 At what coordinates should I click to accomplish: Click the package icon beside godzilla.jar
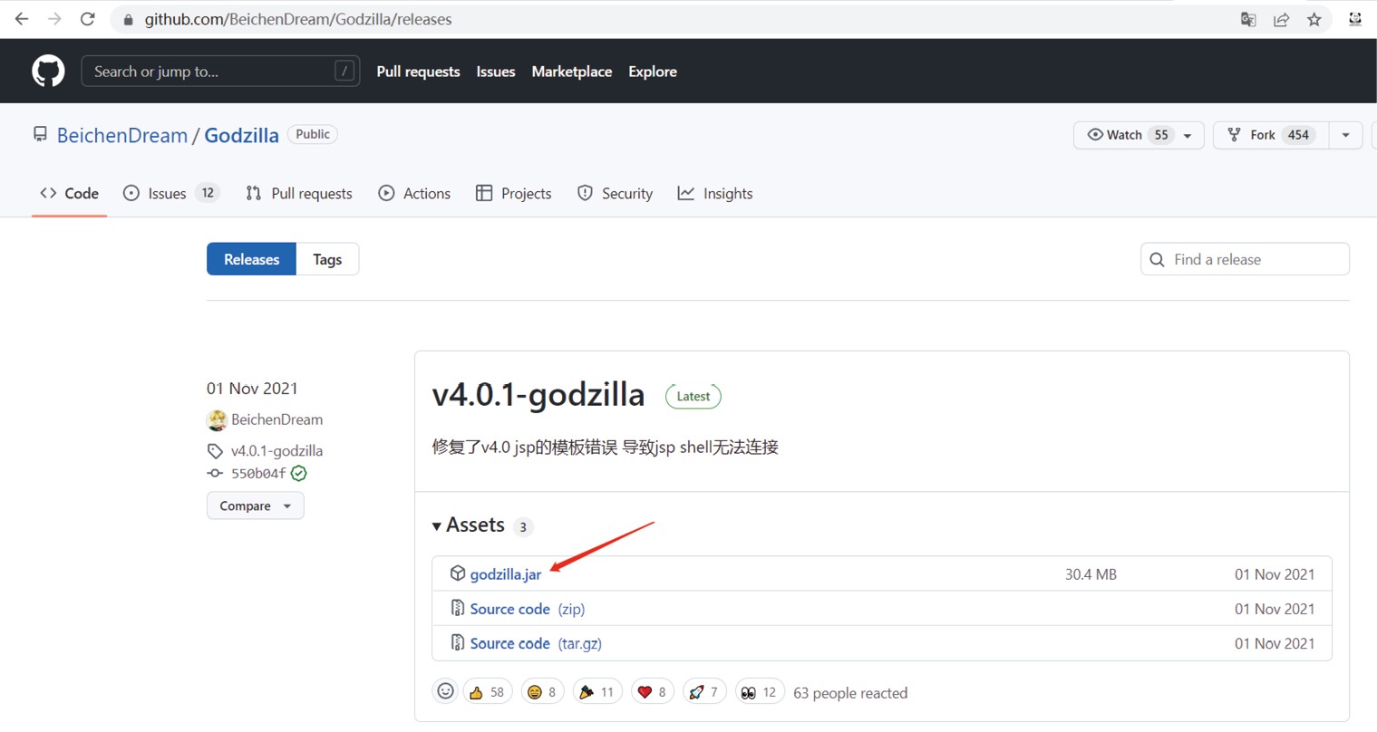tap(458, 573)
